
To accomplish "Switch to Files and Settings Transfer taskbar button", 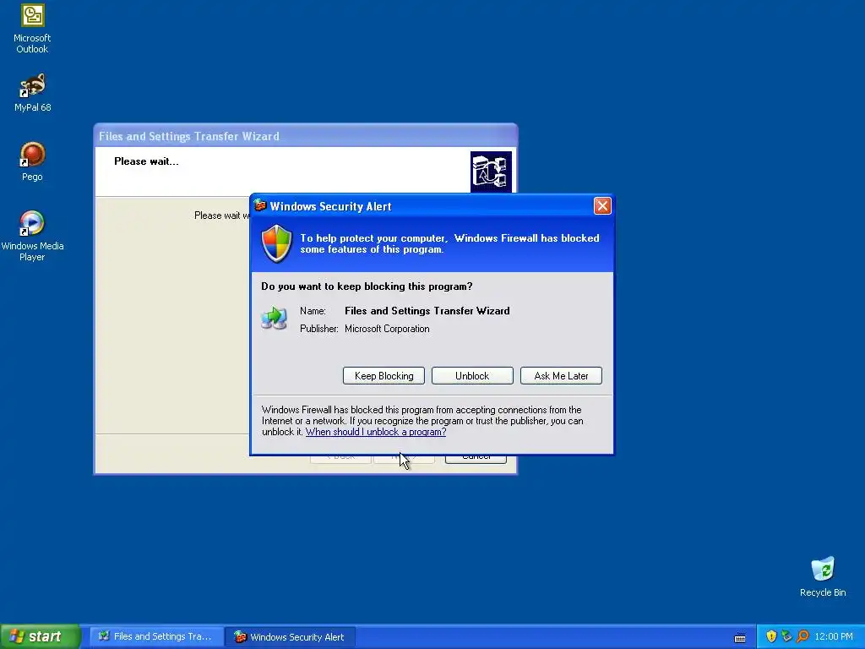I will click(x=156, y=636).
